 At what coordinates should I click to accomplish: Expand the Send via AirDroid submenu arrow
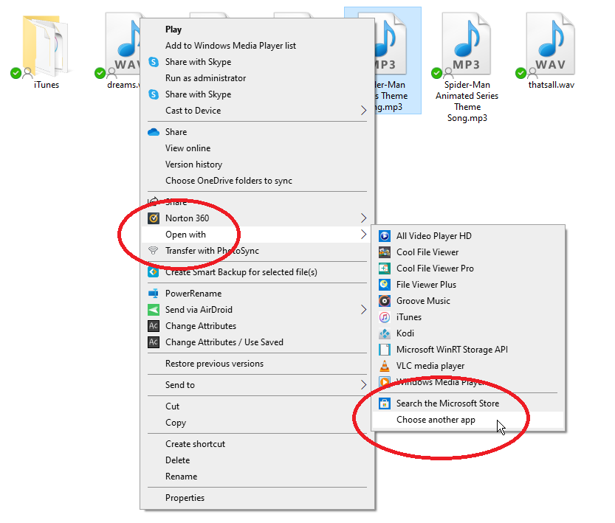pyautogui.click(x=363, y=310)
